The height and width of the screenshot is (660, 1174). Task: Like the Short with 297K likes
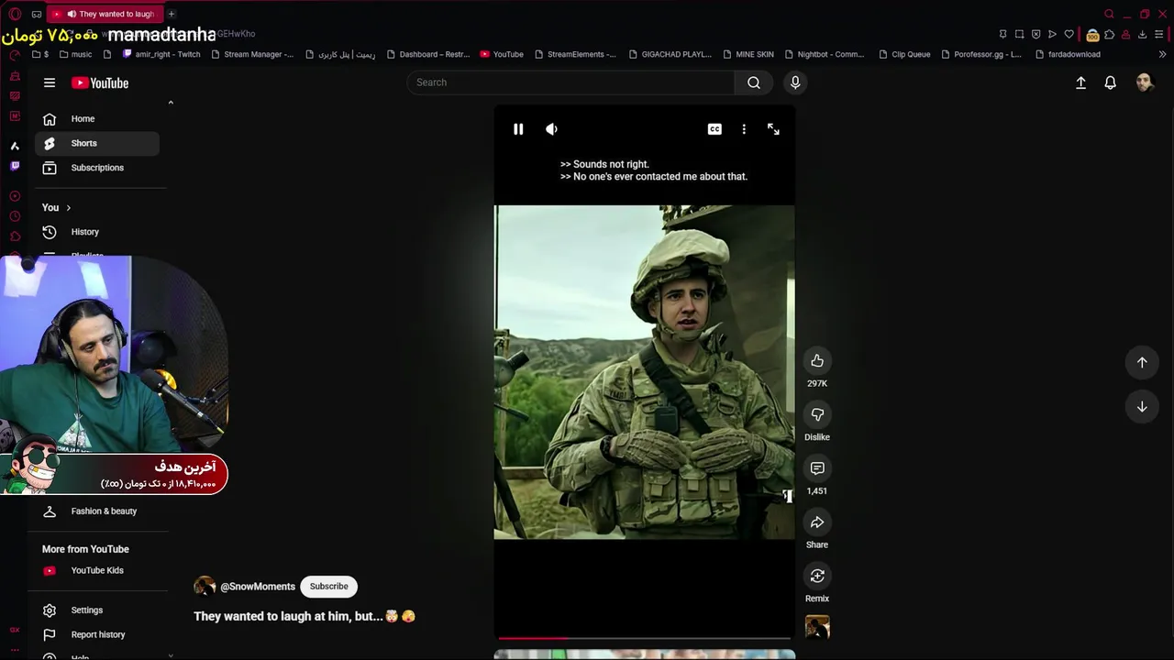point(817,361)
